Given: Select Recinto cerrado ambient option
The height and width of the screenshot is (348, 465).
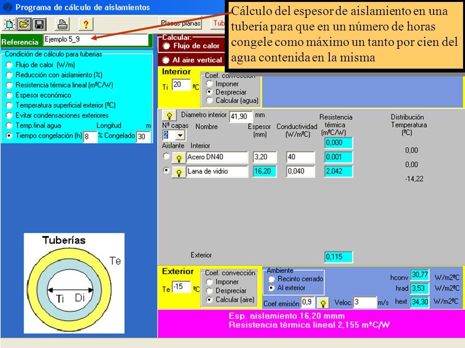Looking at the screenshot, I should pyautogui.click(x=271, y=279).
